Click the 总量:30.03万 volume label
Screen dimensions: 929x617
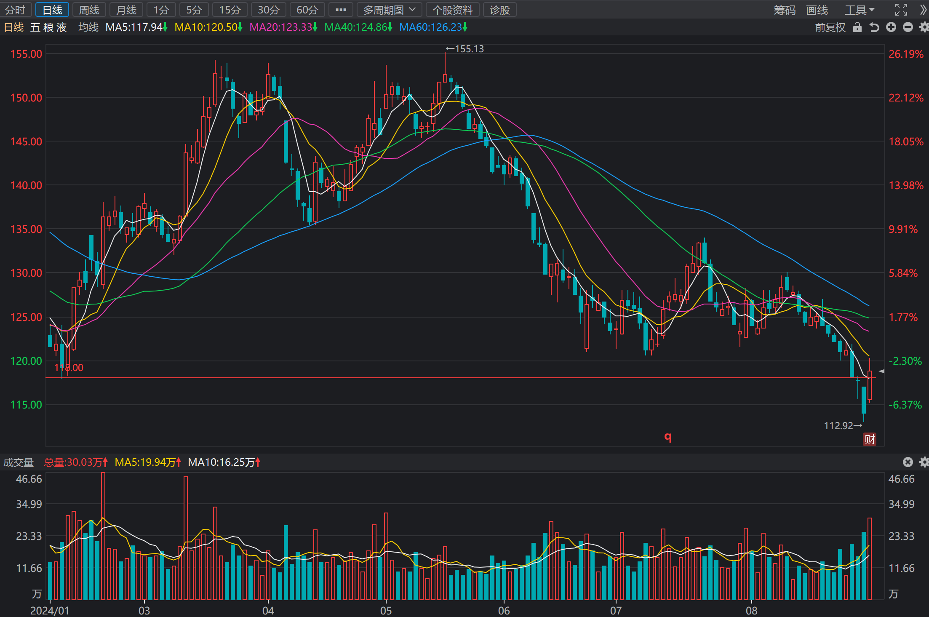coord(76,462)
